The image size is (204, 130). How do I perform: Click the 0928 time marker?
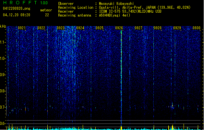(158, 28)
